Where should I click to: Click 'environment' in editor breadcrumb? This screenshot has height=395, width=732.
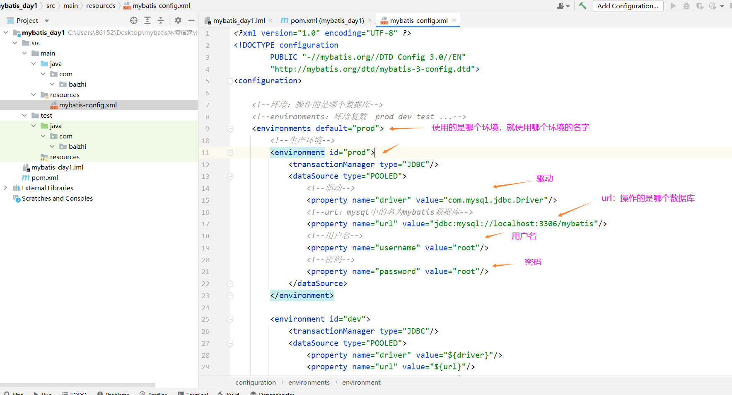pyautogui.click(x=361, y=382)
